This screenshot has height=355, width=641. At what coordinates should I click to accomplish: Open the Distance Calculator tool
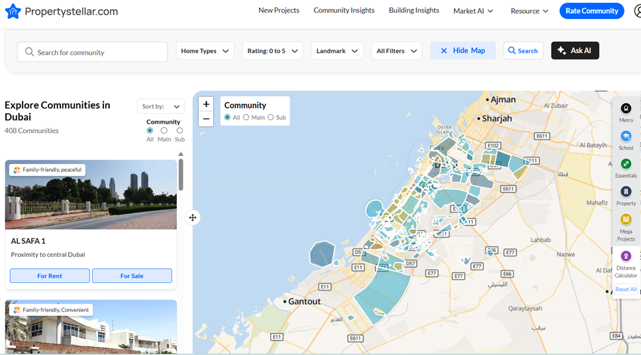pos(626,256)
